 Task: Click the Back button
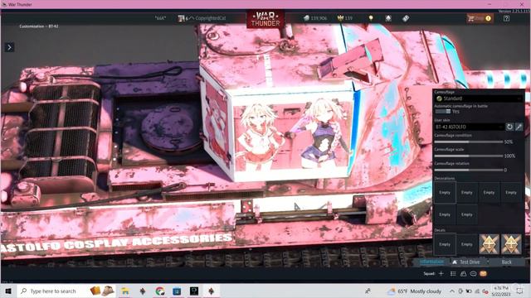[x=507, y=262]
